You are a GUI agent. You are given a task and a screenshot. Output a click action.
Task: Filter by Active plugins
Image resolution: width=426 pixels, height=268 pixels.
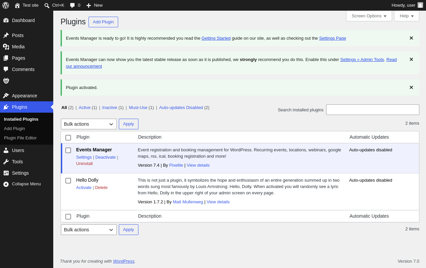point(85,107)
